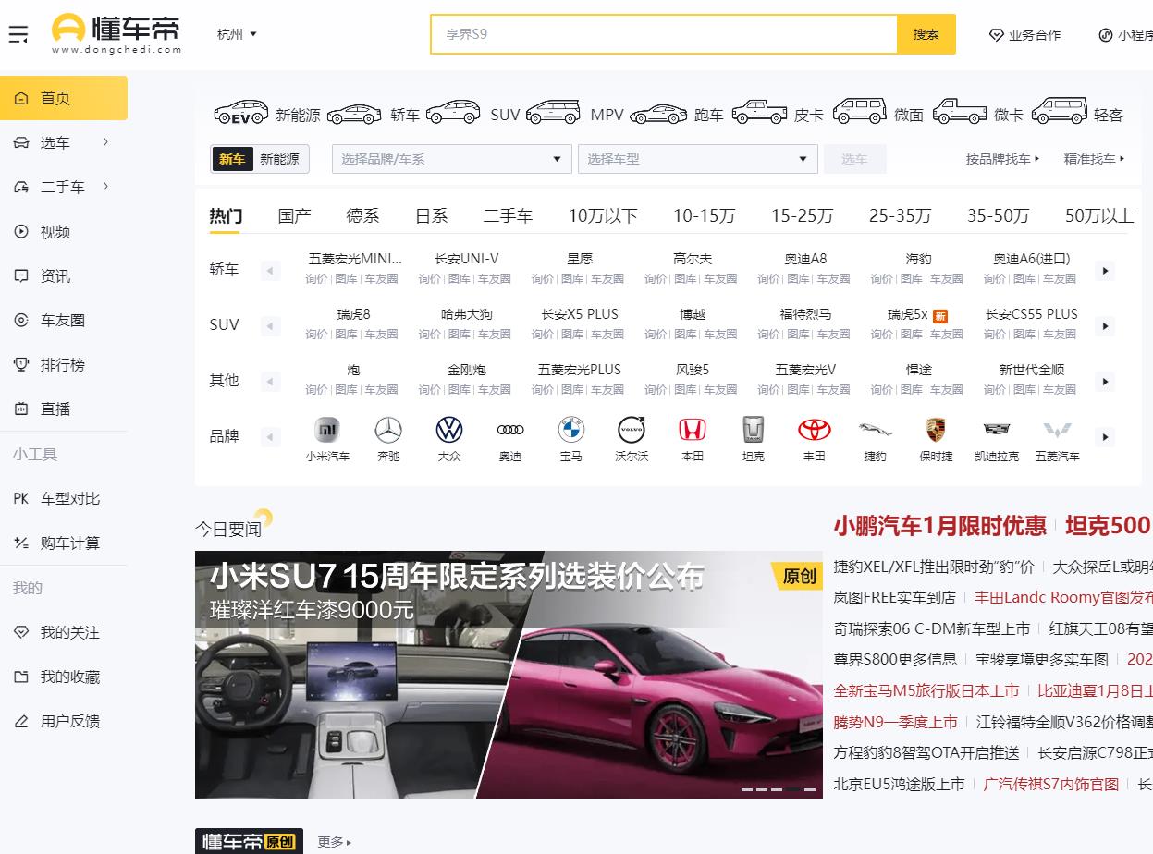Go to 首页 in the sidebar

[64, 98]
